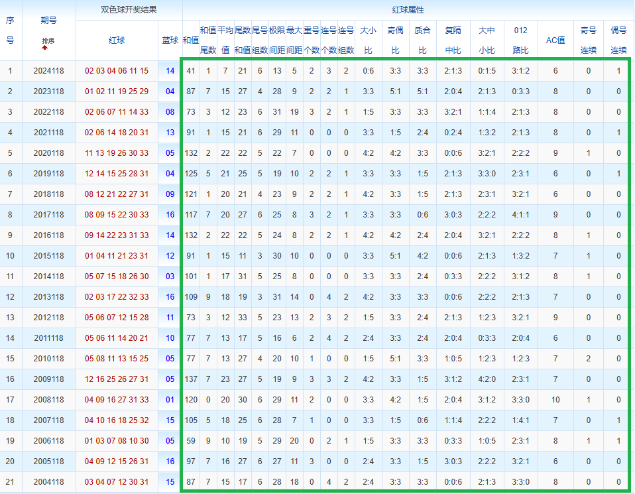Click blue ball 03 in row 2014118

point(170,277)
